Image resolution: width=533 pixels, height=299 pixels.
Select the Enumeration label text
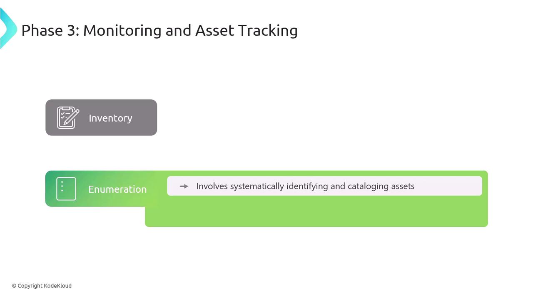click(117, 189)
